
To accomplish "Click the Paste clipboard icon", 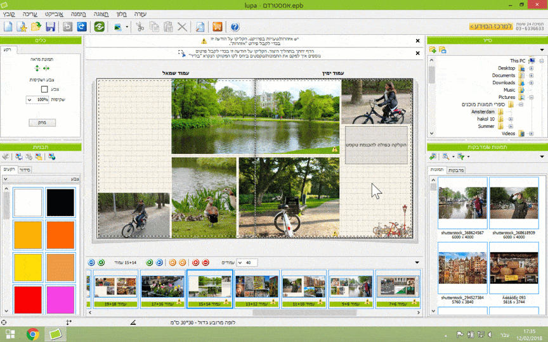I will coord(168,27).
